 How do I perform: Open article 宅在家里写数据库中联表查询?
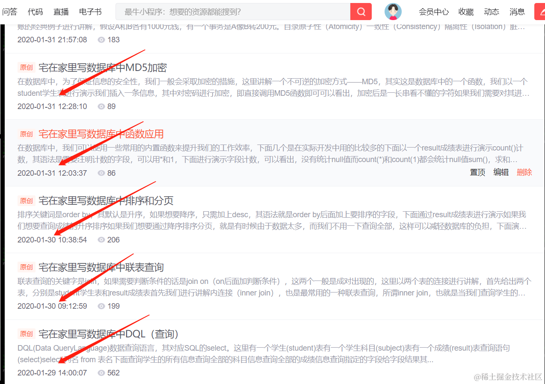pyautogui.click(x=101, y=267)
